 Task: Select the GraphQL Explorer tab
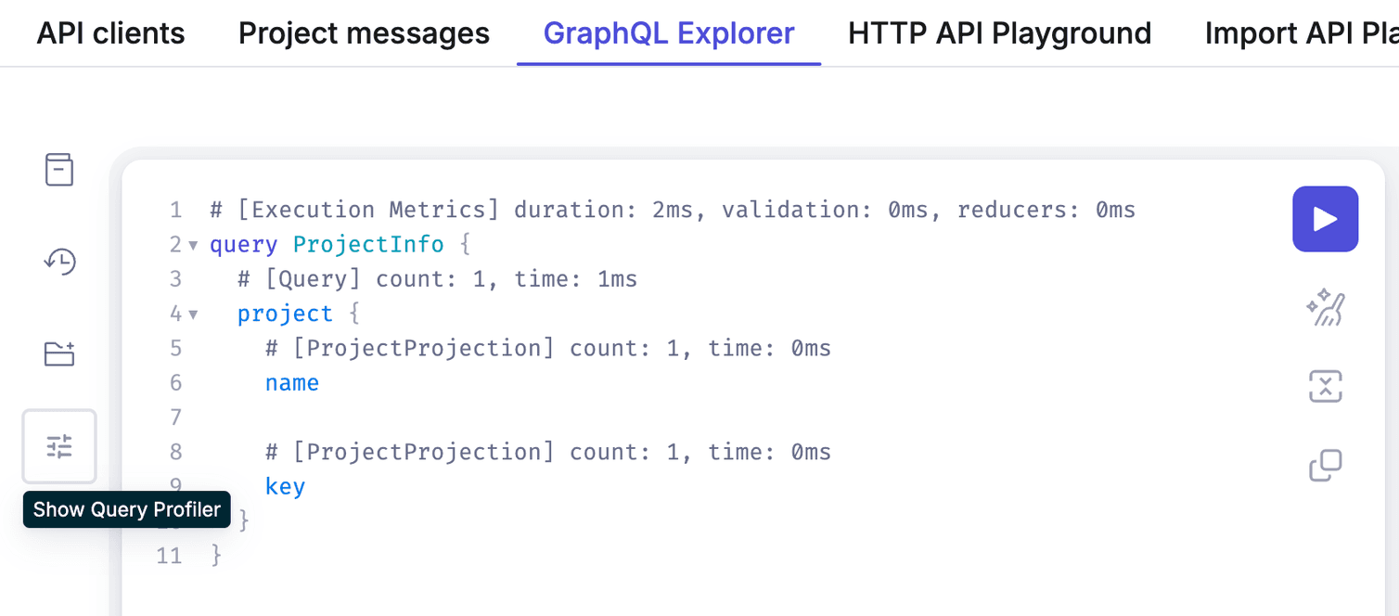[x=669, y=33]
